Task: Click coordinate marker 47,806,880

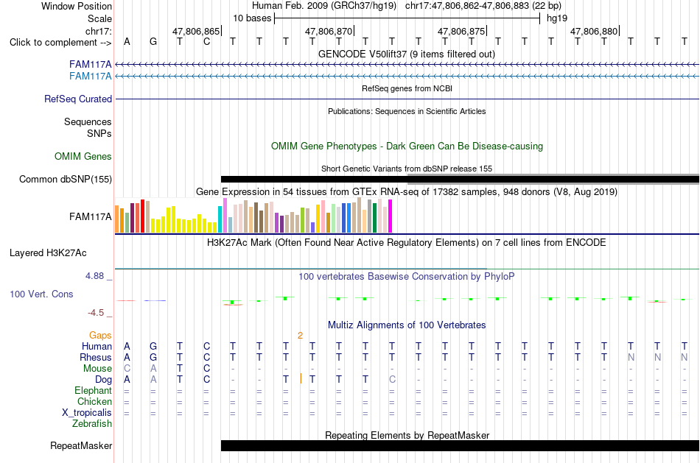Action: pyautogui.click(x=594, y=31)
